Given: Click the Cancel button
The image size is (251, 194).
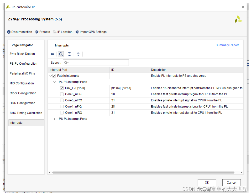Looking at the screenshot, I should tap(231, 183).
